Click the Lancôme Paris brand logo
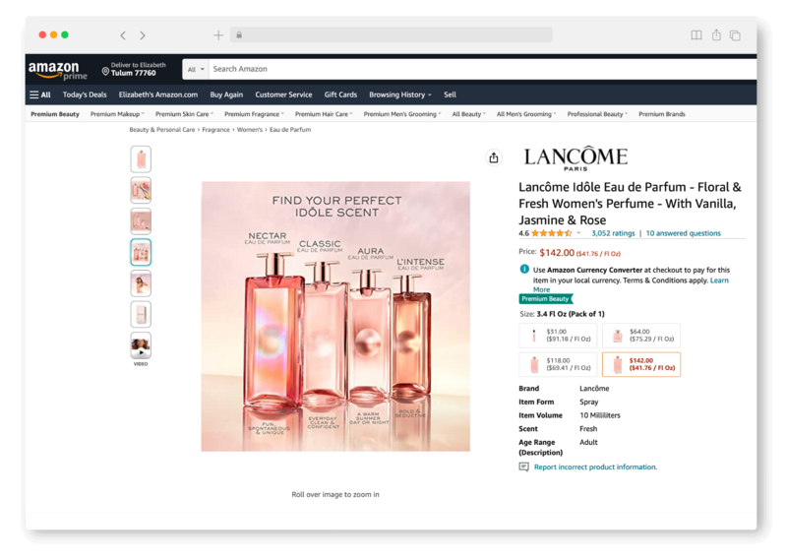 pos(575,158)
